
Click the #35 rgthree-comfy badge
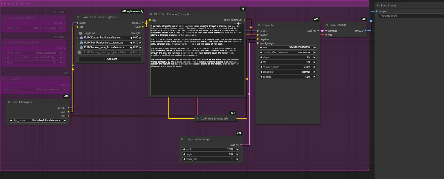click(133, 12)
